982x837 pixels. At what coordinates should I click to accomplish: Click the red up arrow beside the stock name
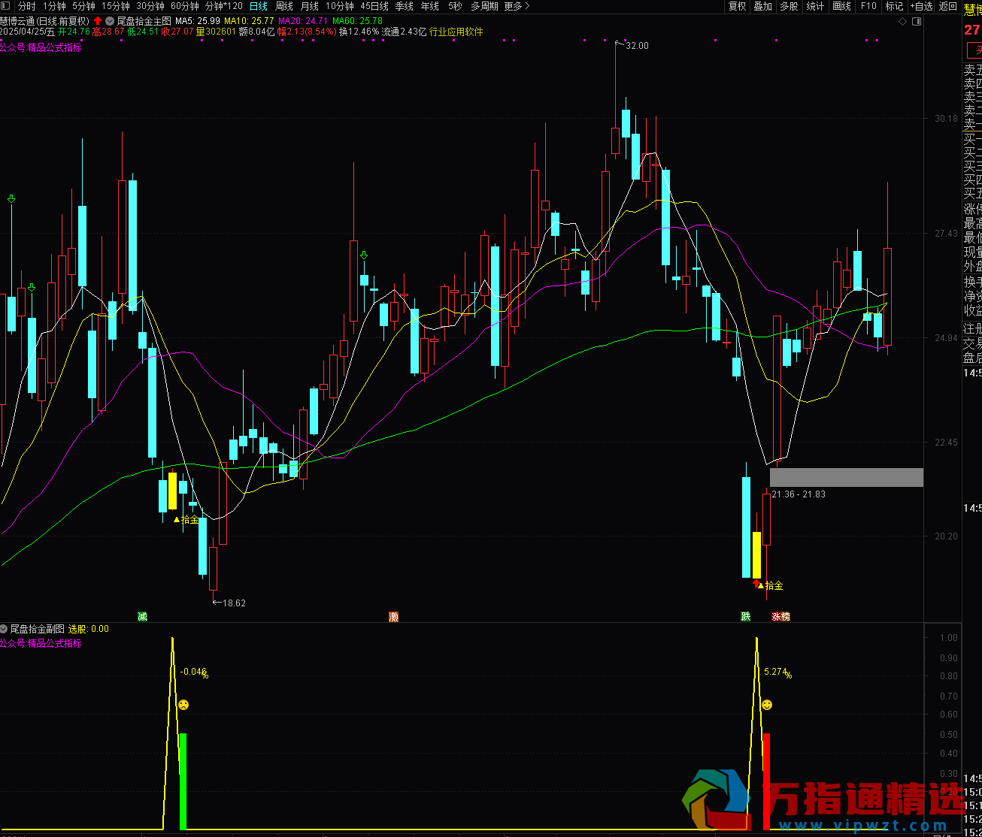point(98,21)
